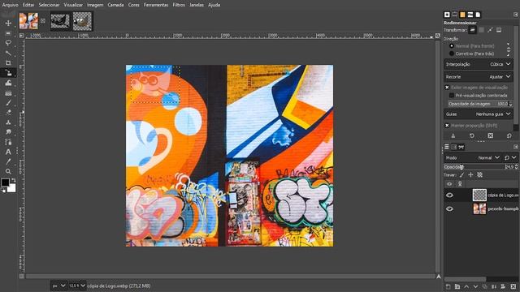Open Tool Options tab in dock
Viewport: 520px width, 292px height.
pos(447,15)
